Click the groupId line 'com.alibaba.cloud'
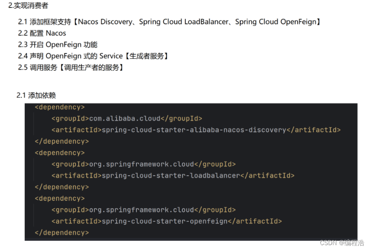 [x=127, y=119]
